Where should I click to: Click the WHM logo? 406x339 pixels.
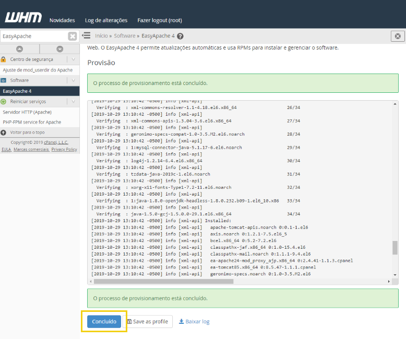[23, 18]
